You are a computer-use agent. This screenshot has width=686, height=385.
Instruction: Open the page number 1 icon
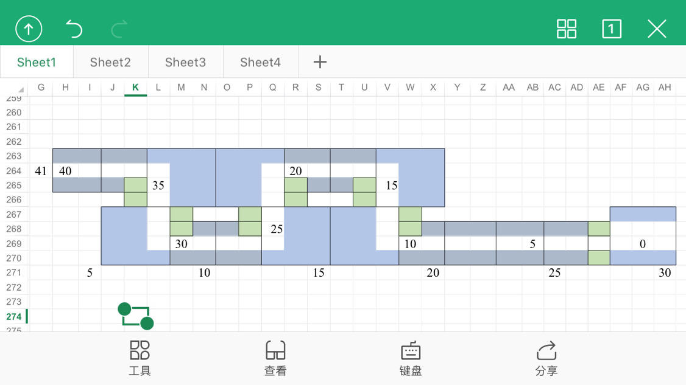coord(612,29)
